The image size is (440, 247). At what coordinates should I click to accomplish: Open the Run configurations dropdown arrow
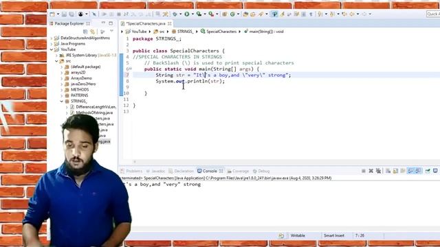[x=192, y=14]
